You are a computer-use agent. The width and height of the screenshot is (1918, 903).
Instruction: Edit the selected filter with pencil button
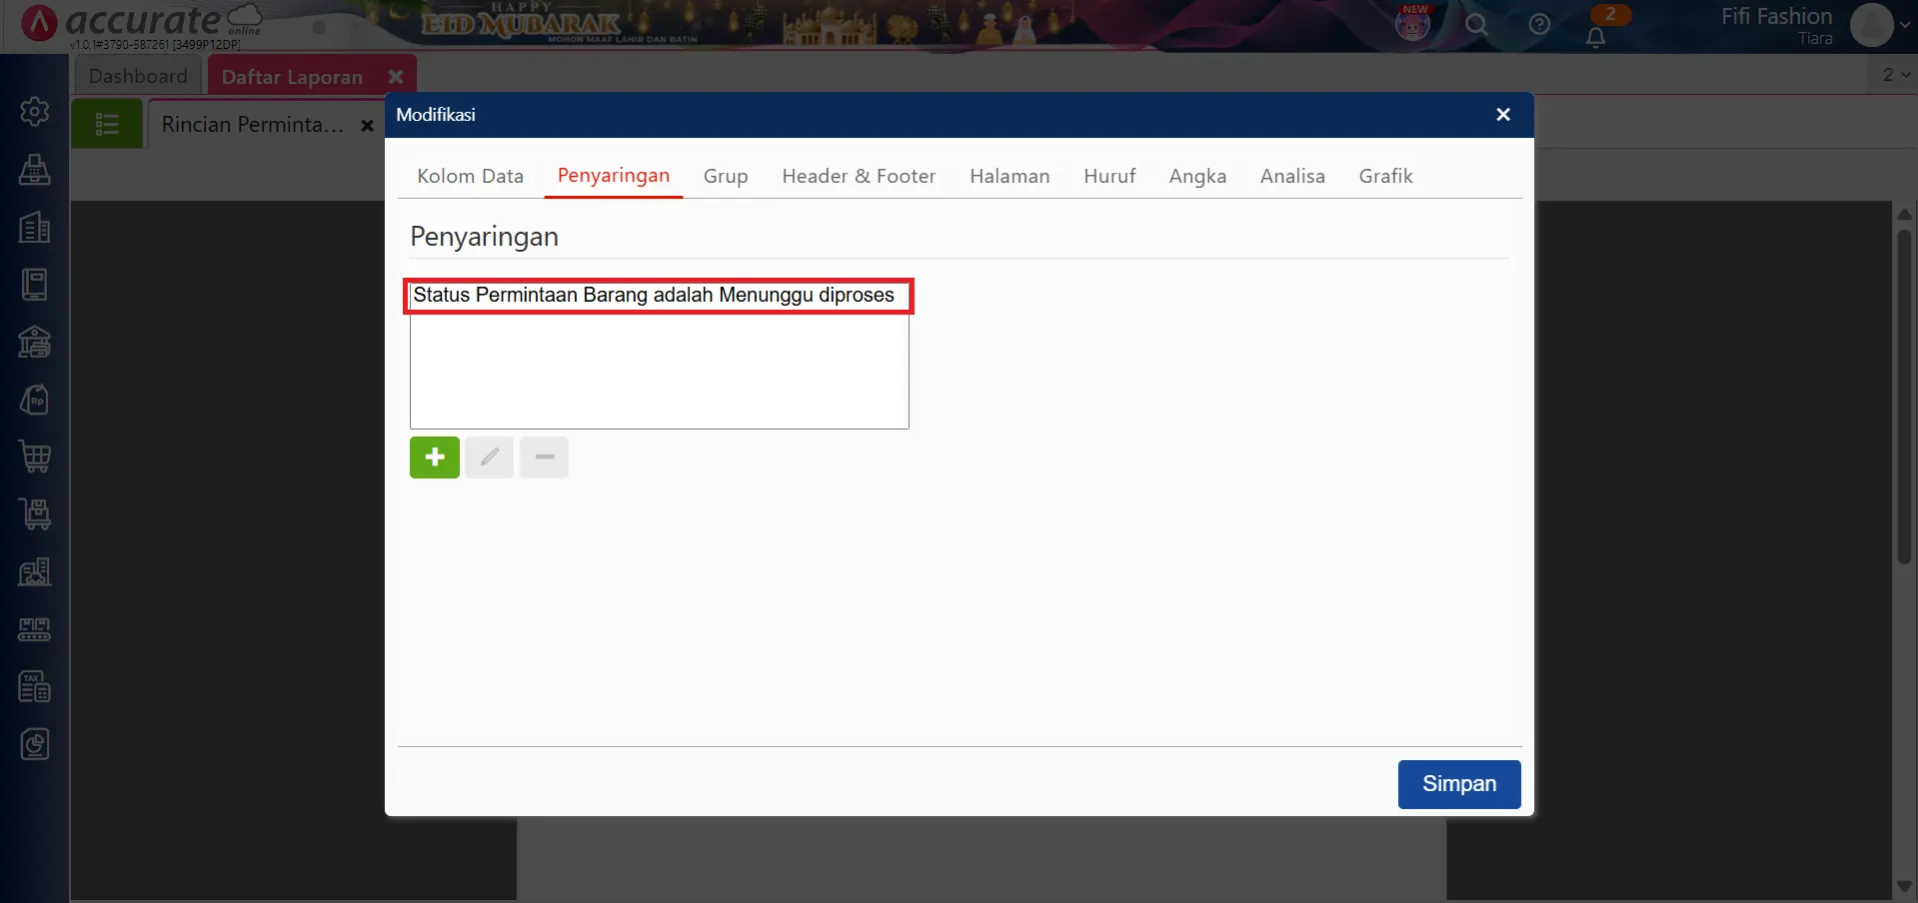[x=490, y=457]
